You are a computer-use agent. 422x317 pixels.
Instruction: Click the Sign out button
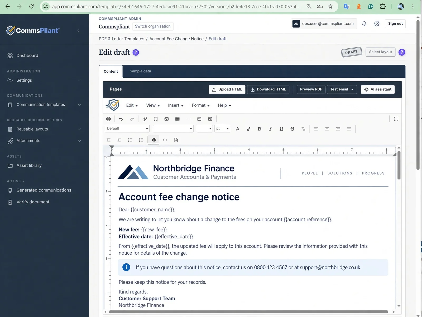point(395,24)
